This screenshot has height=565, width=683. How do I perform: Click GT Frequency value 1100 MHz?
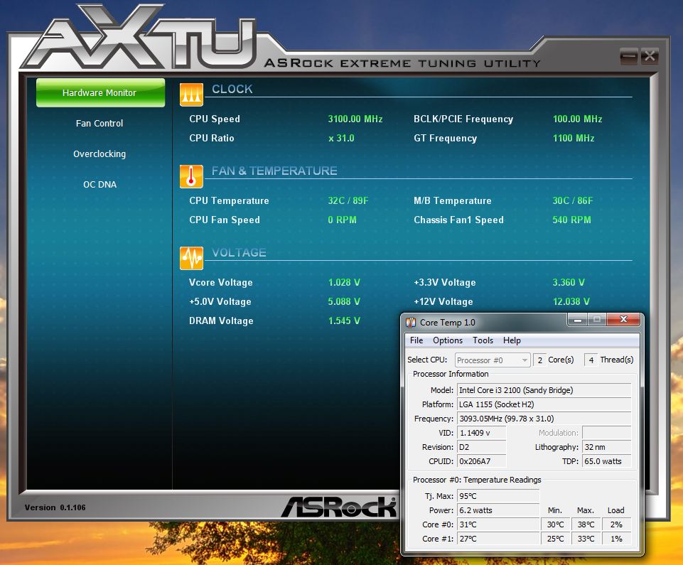pos(574,138)
